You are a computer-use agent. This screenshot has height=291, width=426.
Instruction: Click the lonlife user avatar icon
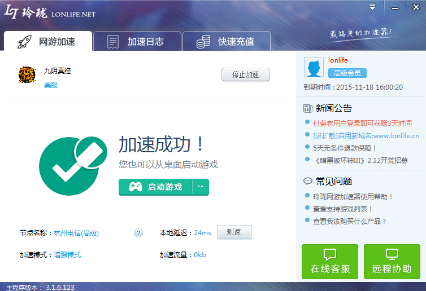314,68
